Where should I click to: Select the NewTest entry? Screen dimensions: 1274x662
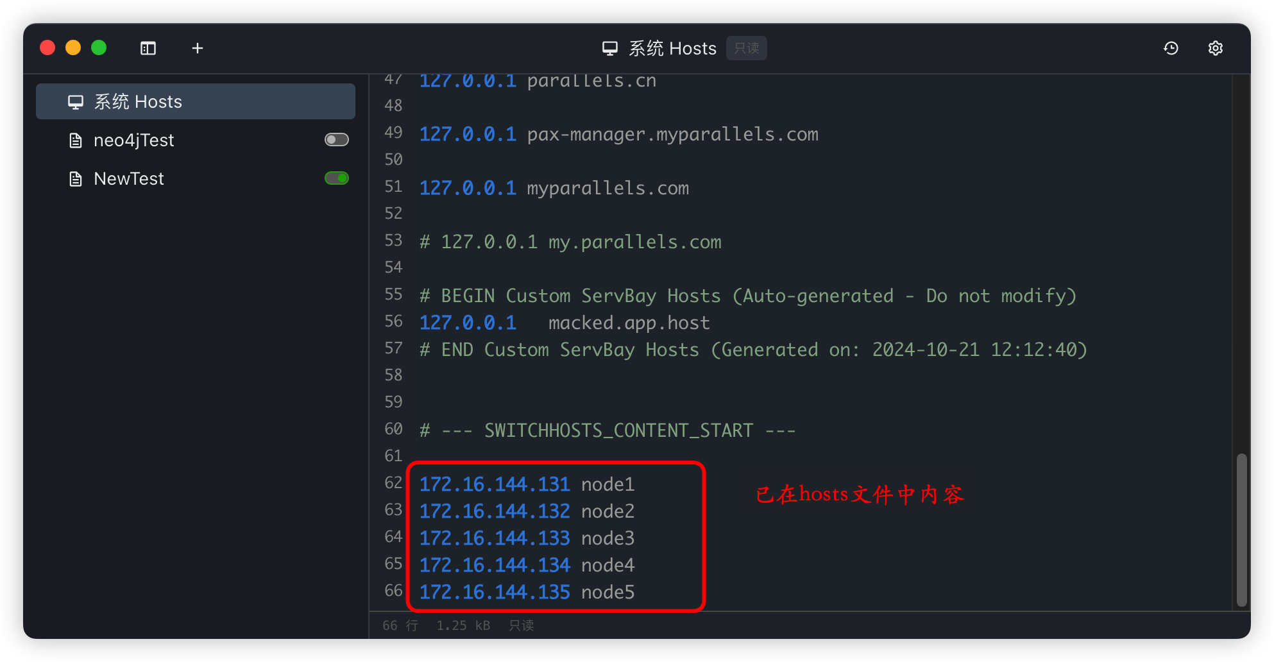click(x=129, y=179)
